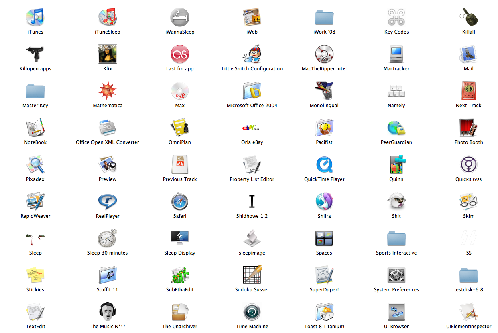Open the Spaces icon

click(324, 238)
